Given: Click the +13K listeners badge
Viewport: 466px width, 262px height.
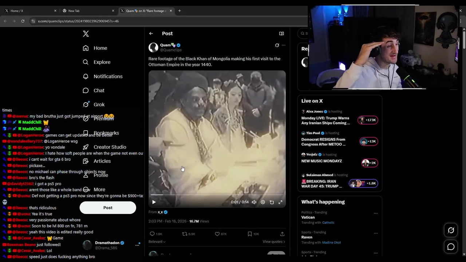Looking at the screenshot, I should [369, 142].
